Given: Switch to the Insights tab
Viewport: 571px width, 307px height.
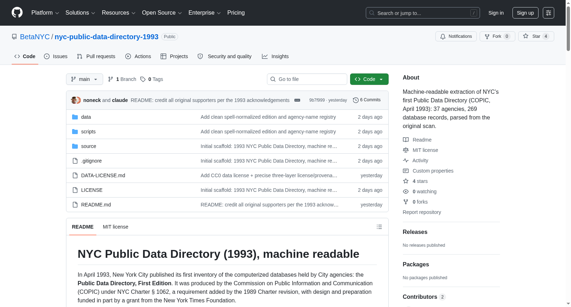Looking at the screenshot, I should (275, 56).
